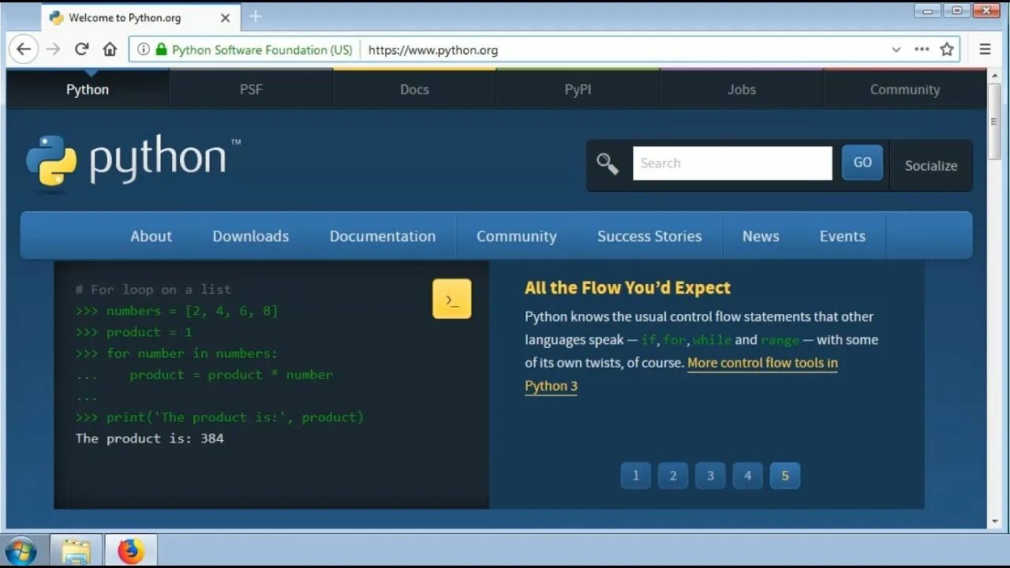This screenshot has width=1010, height=568.
Task: Click the URL address bar text
Action: (x=433, y=50)
